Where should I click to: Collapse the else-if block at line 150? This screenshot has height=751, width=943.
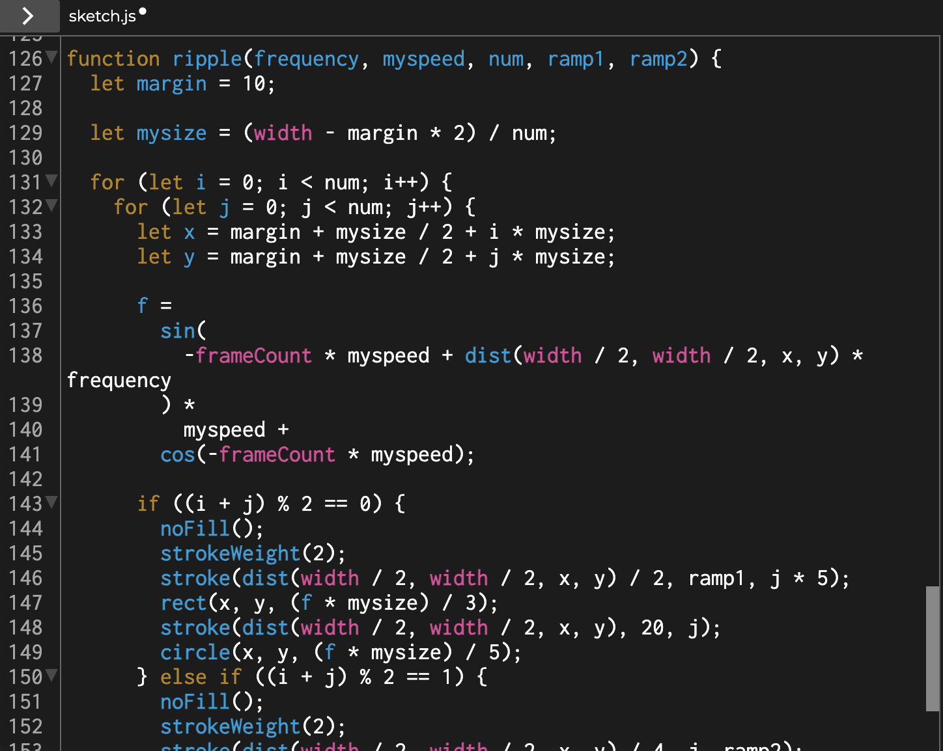[x=51, y=677]
